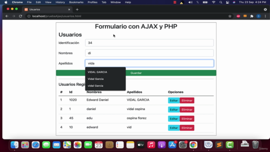Open the D profile avatar in Chrome
The width and height of the screenshot is (270, 152).
click(259, 16)
